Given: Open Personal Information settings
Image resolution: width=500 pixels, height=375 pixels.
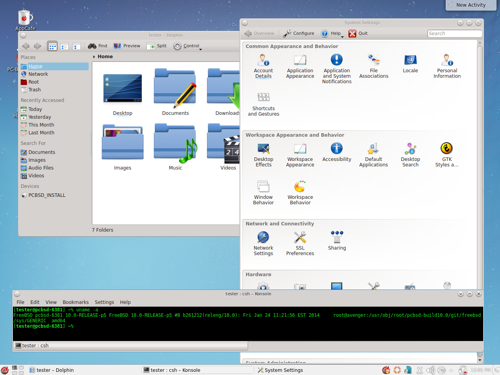Looking at the screenshot, I should (x=447, y=66).
